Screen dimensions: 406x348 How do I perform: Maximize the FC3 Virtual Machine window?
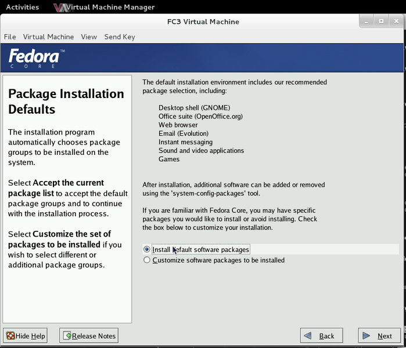(x=381, y=21)
